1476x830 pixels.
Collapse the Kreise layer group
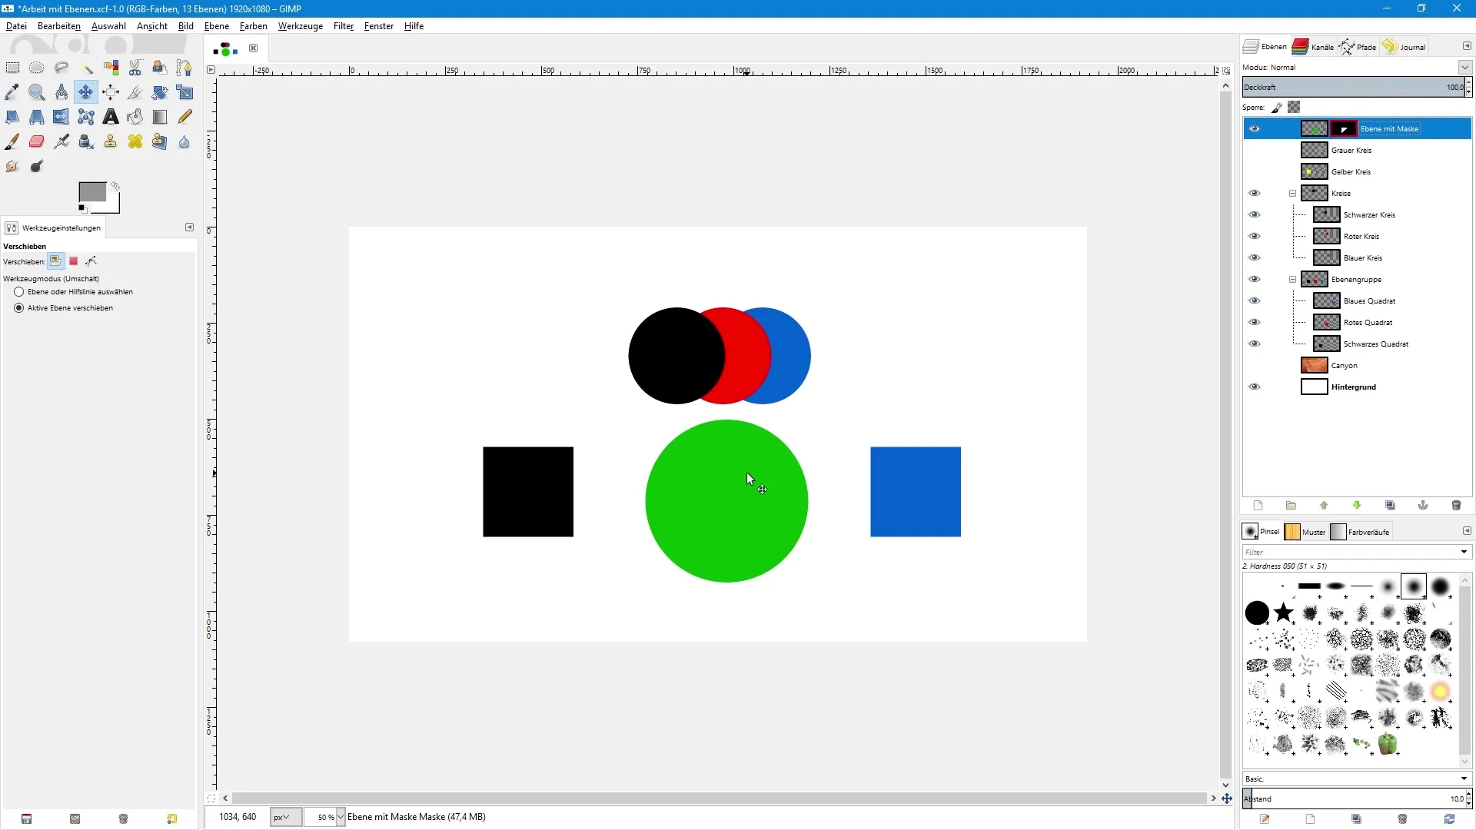(x=1292, y=194)
